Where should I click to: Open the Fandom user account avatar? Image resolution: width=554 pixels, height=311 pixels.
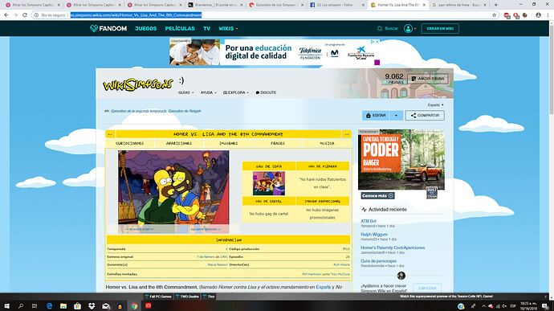(408, 28)
